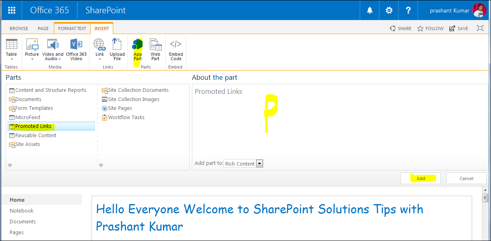Save the page with the Save icon

452,28
